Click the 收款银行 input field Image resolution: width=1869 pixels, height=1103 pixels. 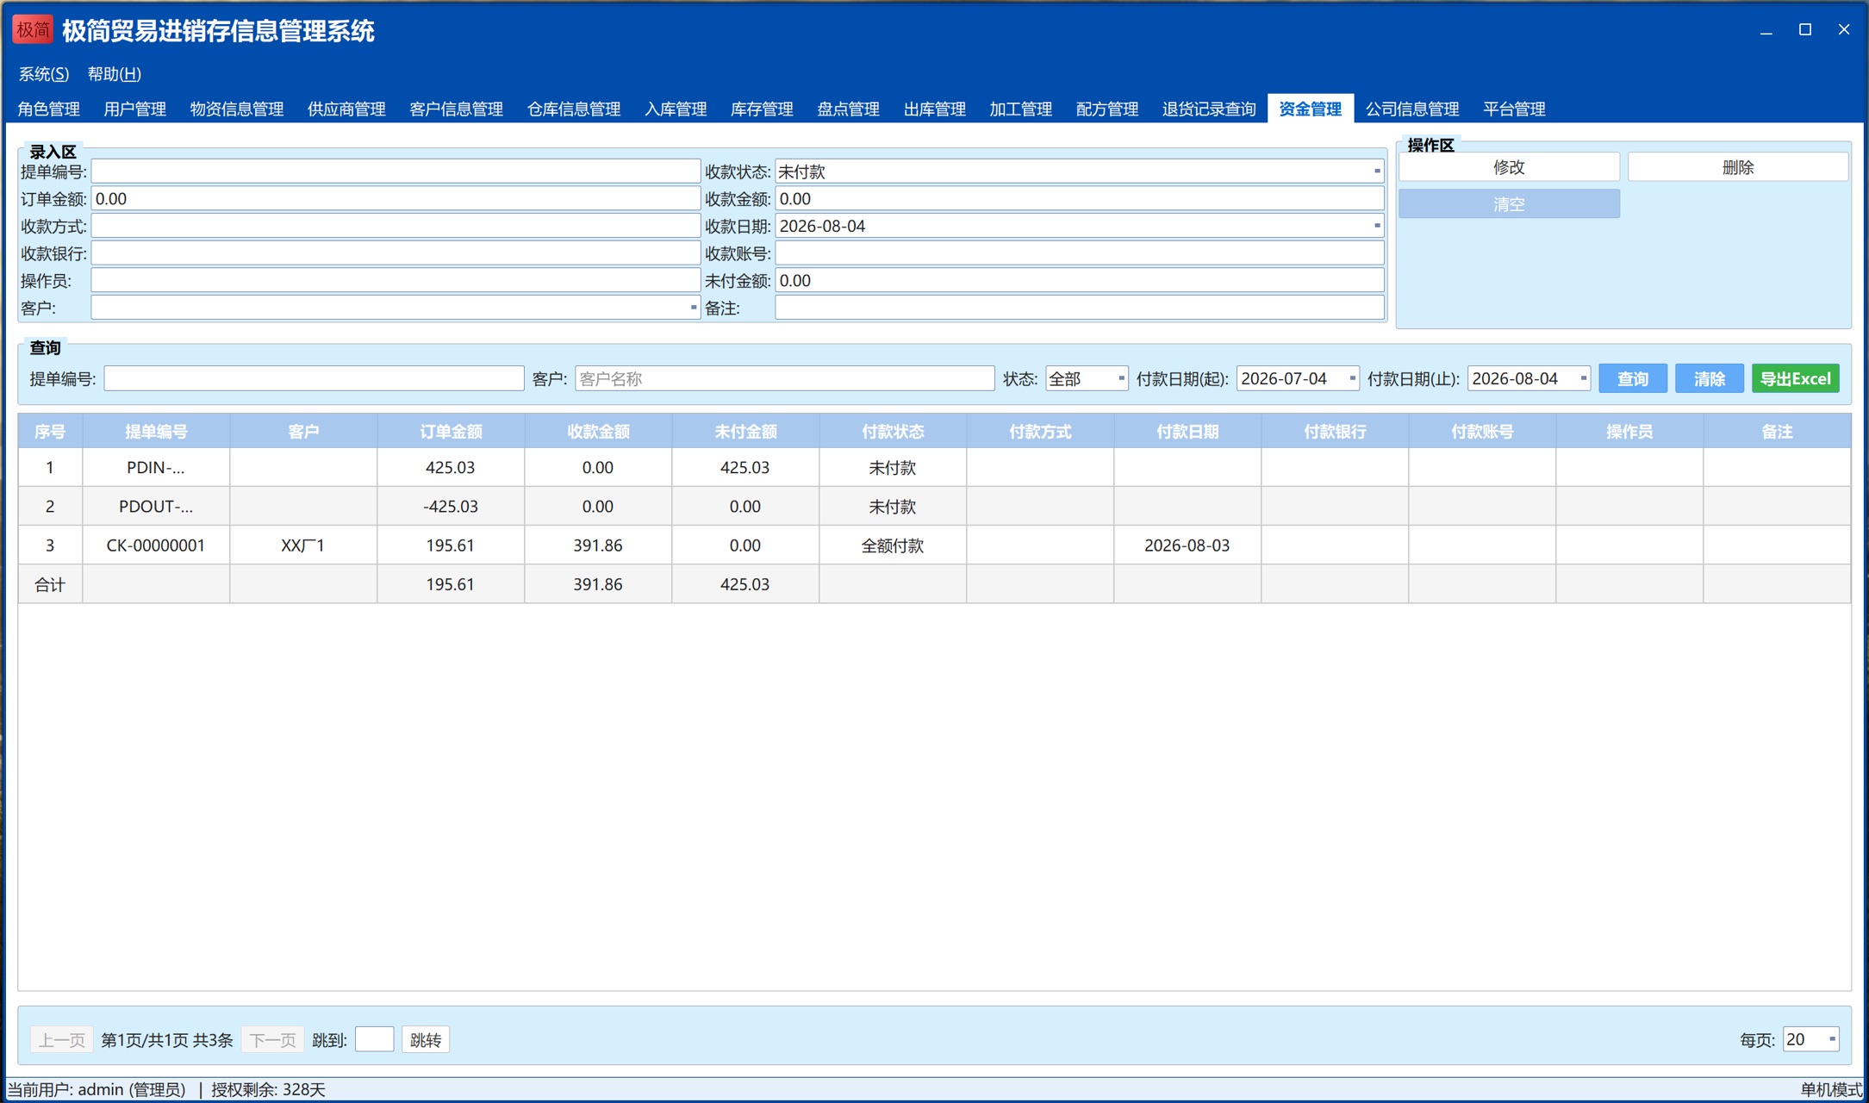click(396, 253)
